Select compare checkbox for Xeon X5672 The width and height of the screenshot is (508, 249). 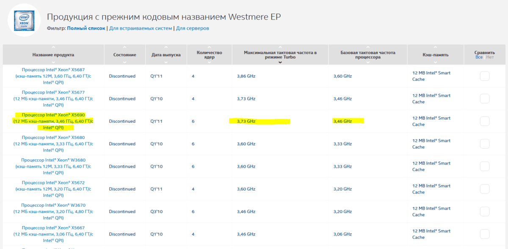click(485, 189)
